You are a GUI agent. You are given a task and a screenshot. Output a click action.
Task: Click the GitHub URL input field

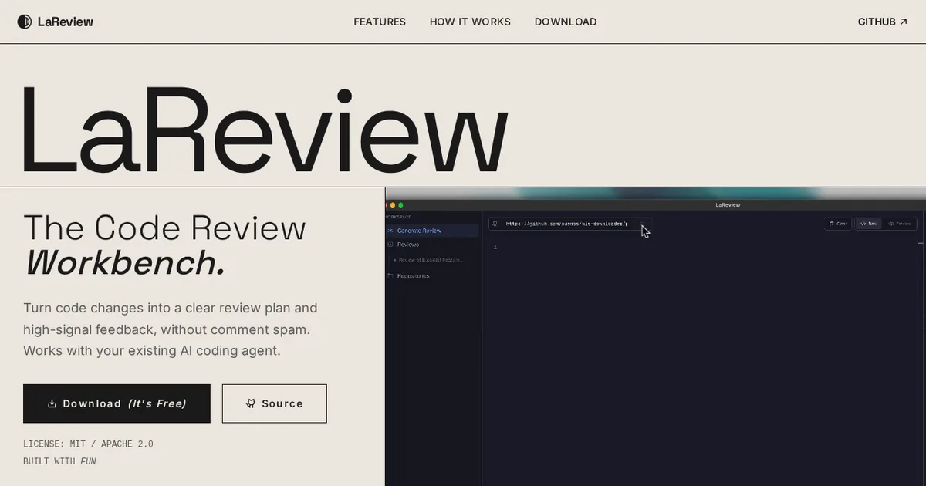570,224
